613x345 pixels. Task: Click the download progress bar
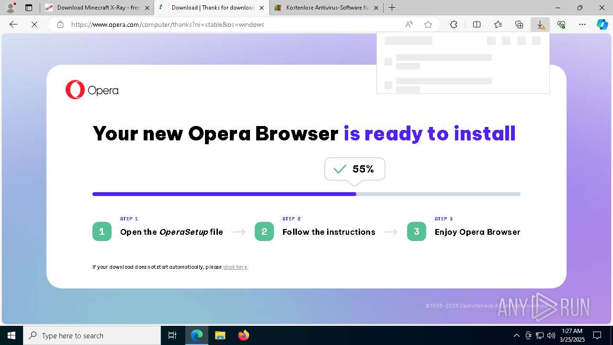coord(306,194)
